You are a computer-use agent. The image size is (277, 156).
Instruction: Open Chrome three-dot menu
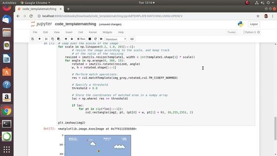click(273, 16)
